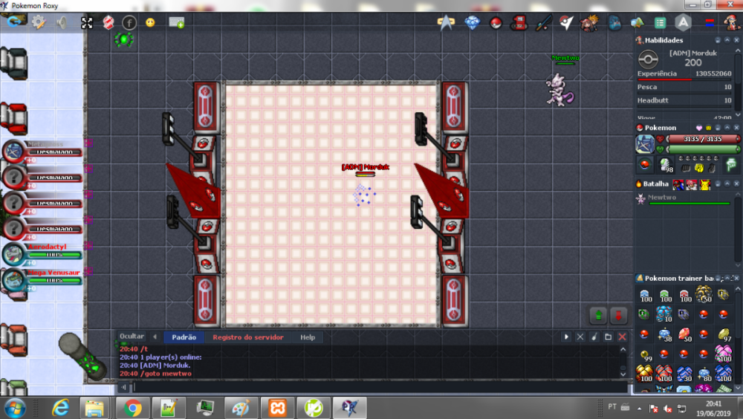Click the red Pokemon health bar
The image size is (743, 419).
click(702, 139)
